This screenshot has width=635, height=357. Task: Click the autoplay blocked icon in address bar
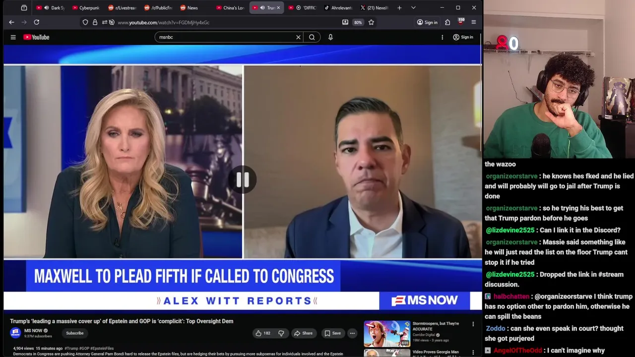pyautogui.click(x=112, y=22)
